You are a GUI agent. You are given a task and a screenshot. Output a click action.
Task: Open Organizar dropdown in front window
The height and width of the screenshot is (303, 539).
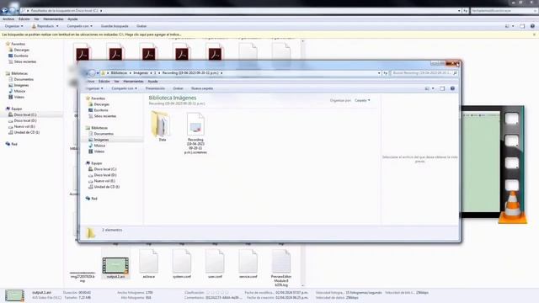click(94, 88)
